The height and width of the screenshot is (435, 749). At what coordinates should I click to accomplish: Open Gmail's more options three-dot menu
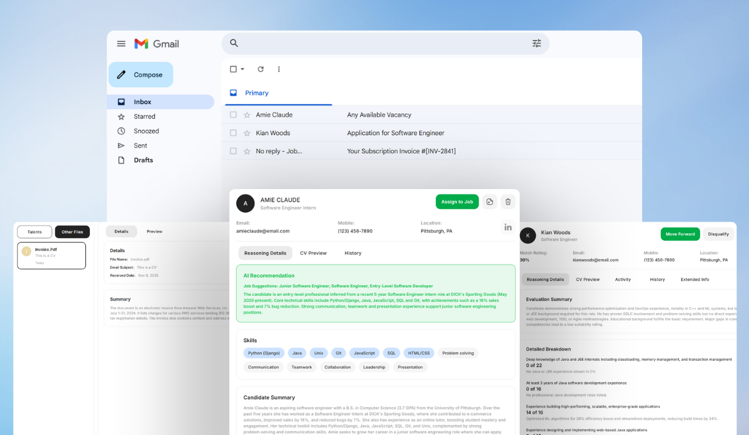point(279,69)
